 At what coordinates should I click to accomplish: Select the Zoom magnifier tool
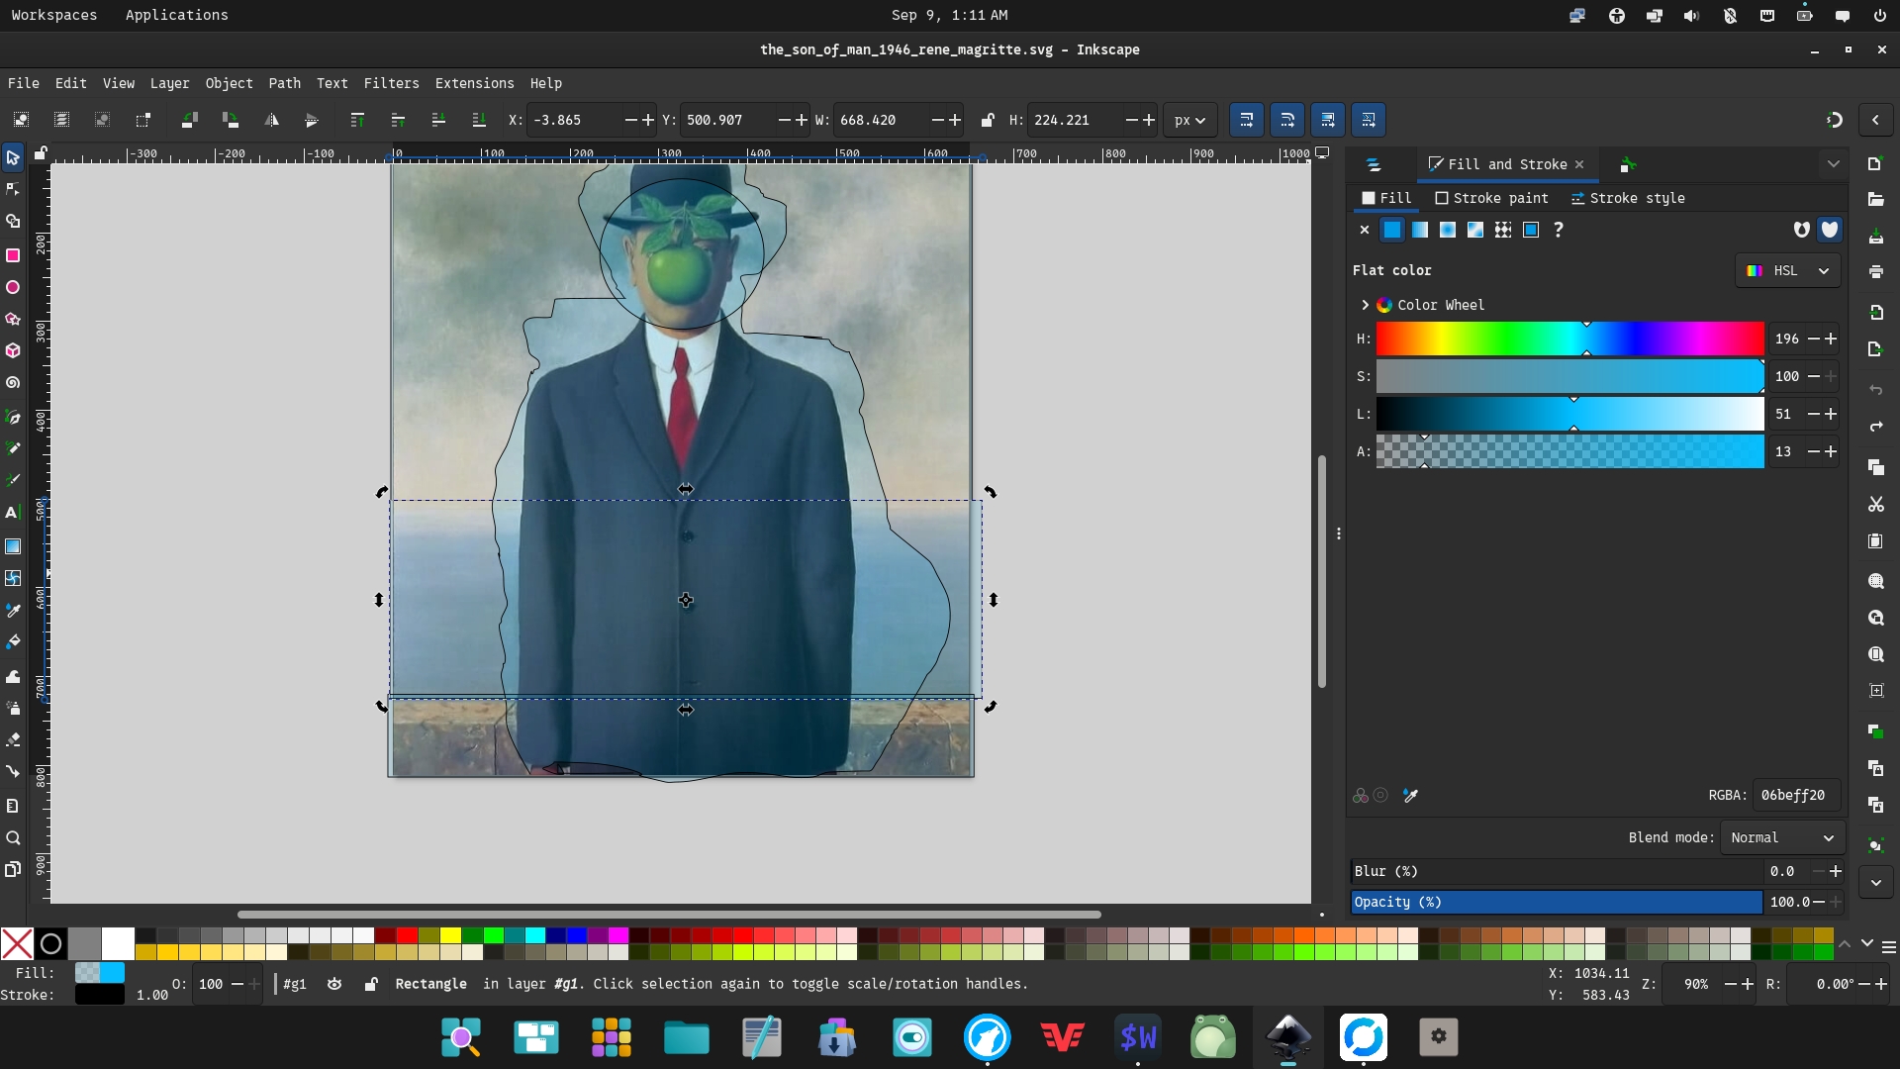[x=13, y=838]
